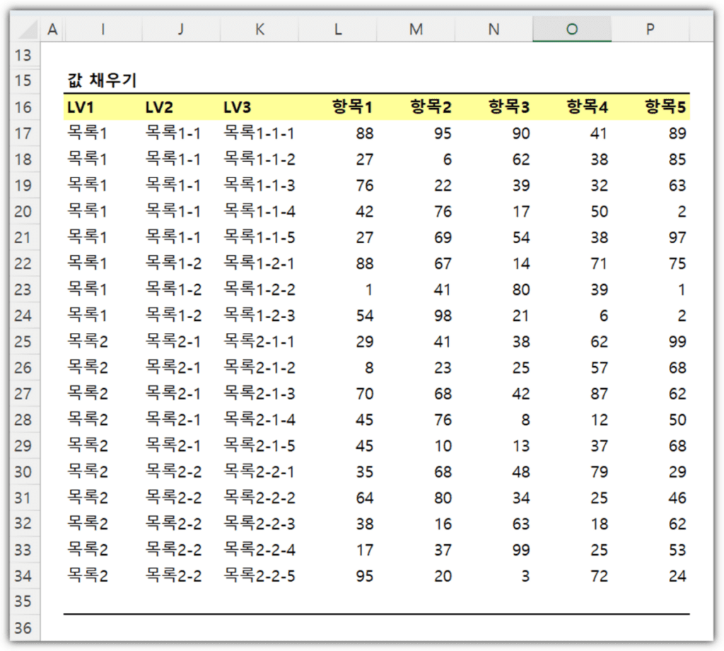The height and width of the screenshot is (651, 724).
Task: Select cell containing 목록2-2-4
Action: 259,550
